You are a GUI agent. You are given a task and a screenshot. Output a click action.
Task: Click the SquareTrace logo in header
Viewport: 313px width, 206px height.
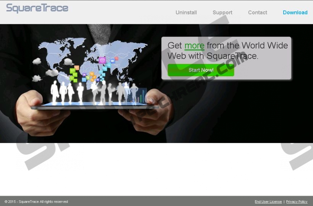click(x=37, y=8)
